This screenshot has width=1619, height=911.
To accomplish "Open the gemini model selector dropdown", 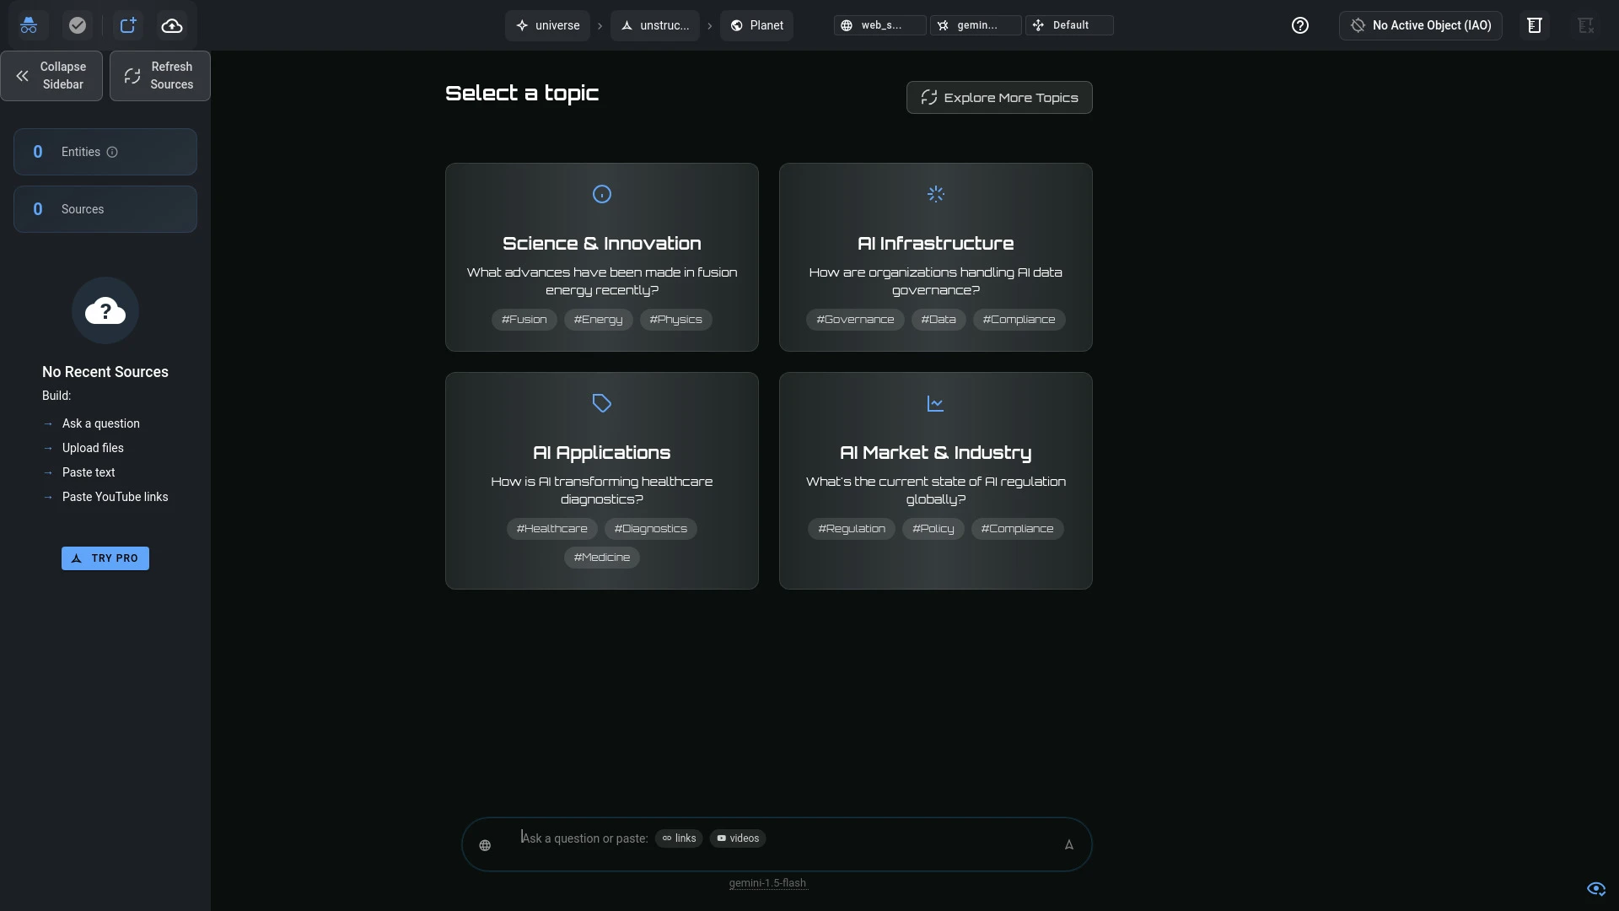I will point(975,25).
